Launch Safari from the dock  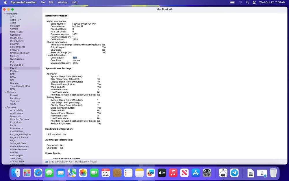click(x=38, y=173)
